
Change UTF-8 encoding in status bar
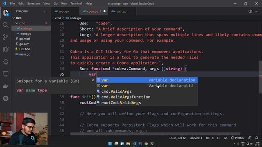click(x=210, y=138)
